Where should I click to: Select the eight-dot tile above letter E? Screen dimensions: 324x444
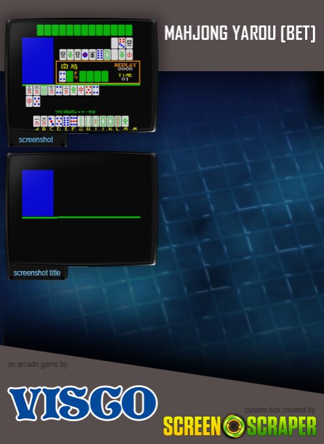66,121
